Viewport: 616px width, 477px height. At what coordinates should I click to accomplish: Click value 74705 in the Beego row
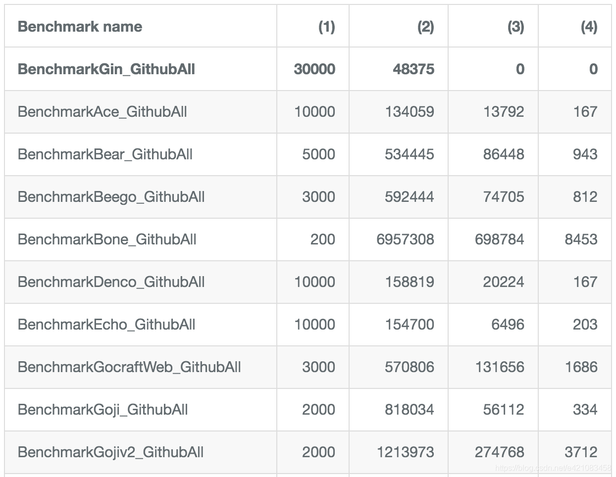coord(504,197)
